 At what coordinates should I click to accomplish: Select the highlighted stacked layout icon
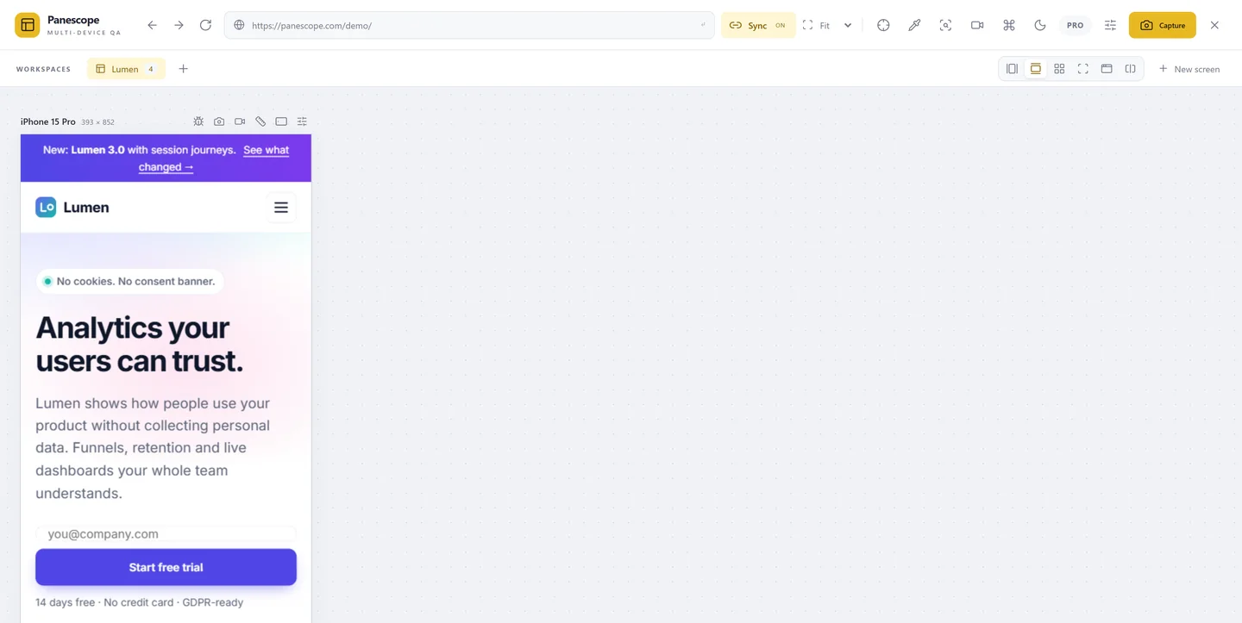point(1036,69)
